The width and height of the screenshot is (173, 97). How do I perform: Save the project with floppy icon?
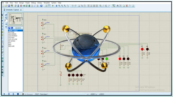click(x=9, y=6)
